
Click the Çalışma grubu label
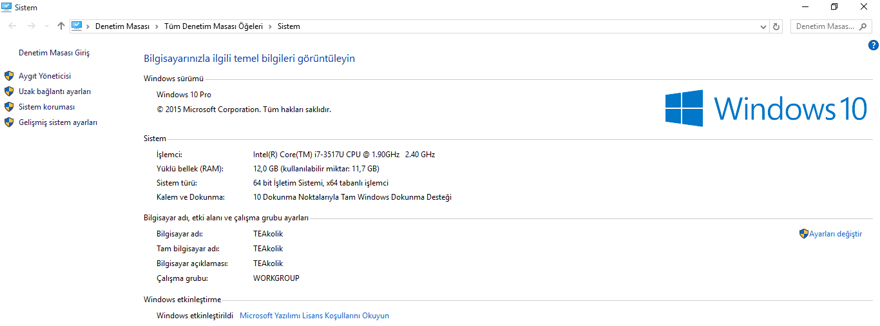(x=182, y=278)
